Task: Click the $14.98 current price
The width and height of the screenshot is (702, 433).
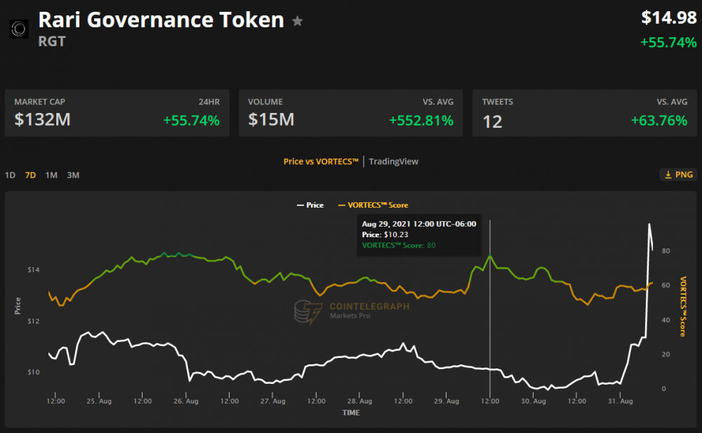Action: tap(669, 18)
